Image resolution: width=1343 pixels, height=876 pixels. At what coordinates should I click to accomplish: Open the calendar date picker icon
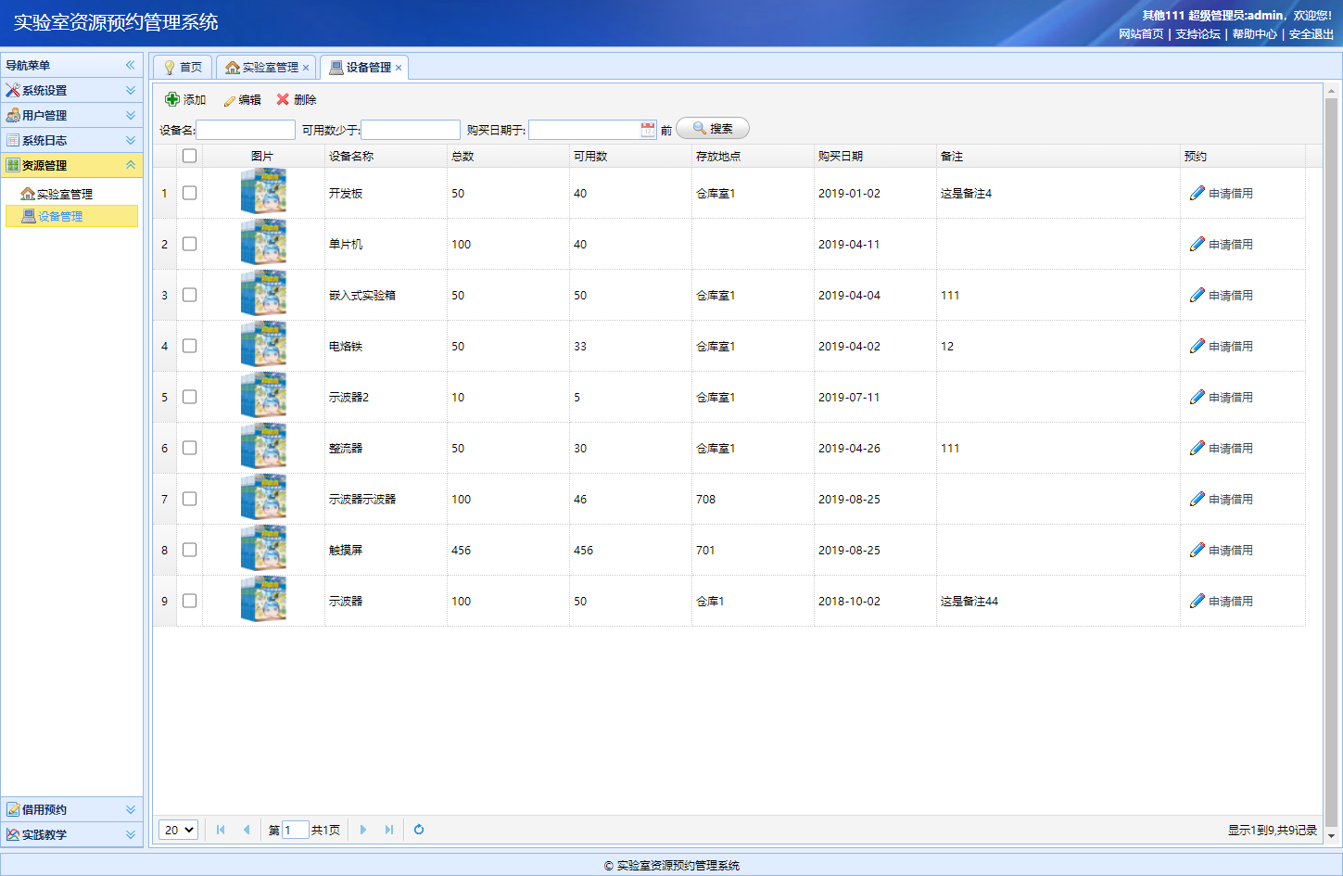coord(648,130)
